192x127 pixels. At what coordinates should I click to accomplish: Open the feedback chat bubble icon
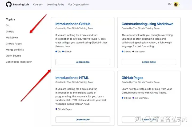coord(170,4)
